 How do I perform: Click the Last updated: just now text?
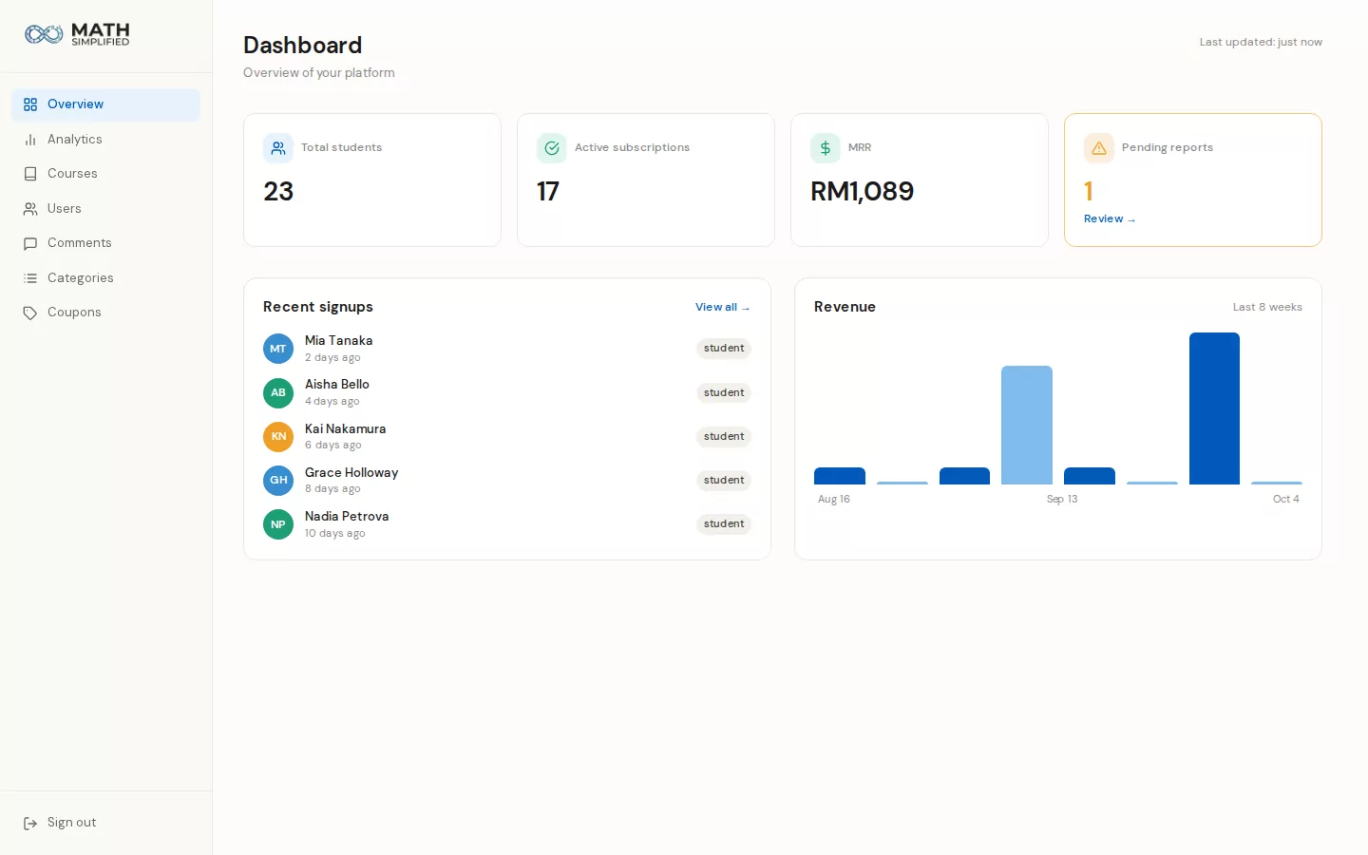[x=1261, y=42]
